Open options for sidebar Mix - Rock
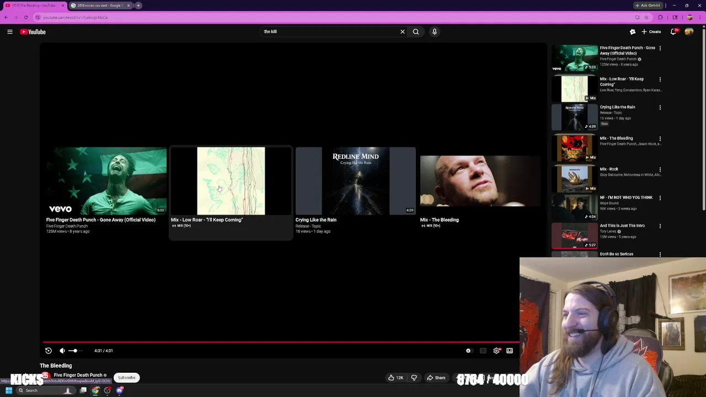 point(660,170)
